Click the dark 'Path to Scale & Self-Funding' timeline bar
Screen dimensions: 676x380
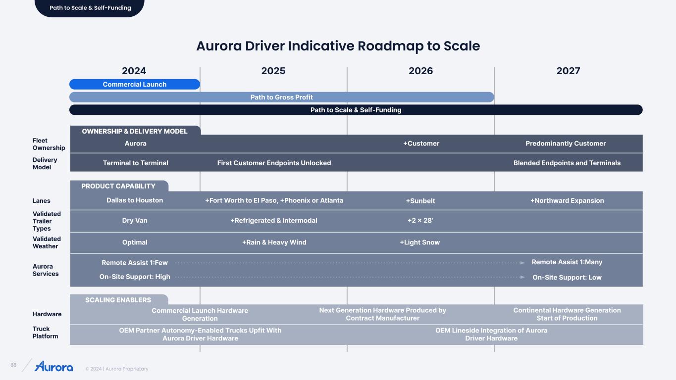click(x=356, y=110)
